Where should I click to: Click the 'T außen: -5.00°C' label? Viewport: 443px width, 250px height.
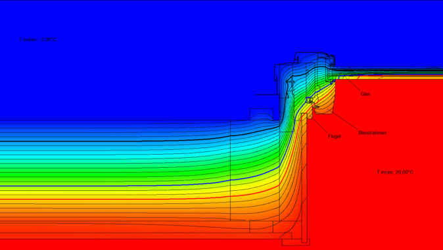[x=37, y=39]
